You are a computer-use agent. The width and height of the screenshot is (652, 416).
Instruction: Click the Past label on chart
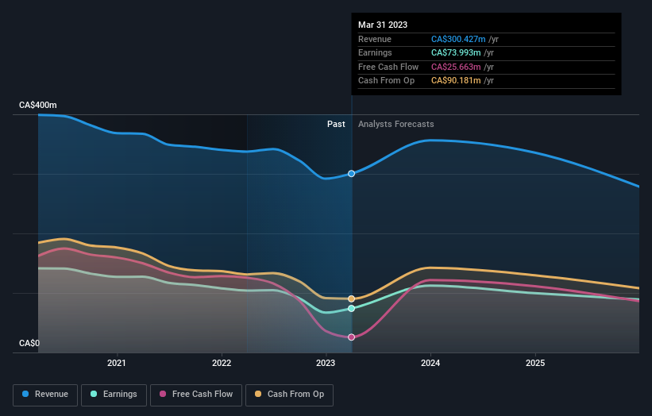336,124
